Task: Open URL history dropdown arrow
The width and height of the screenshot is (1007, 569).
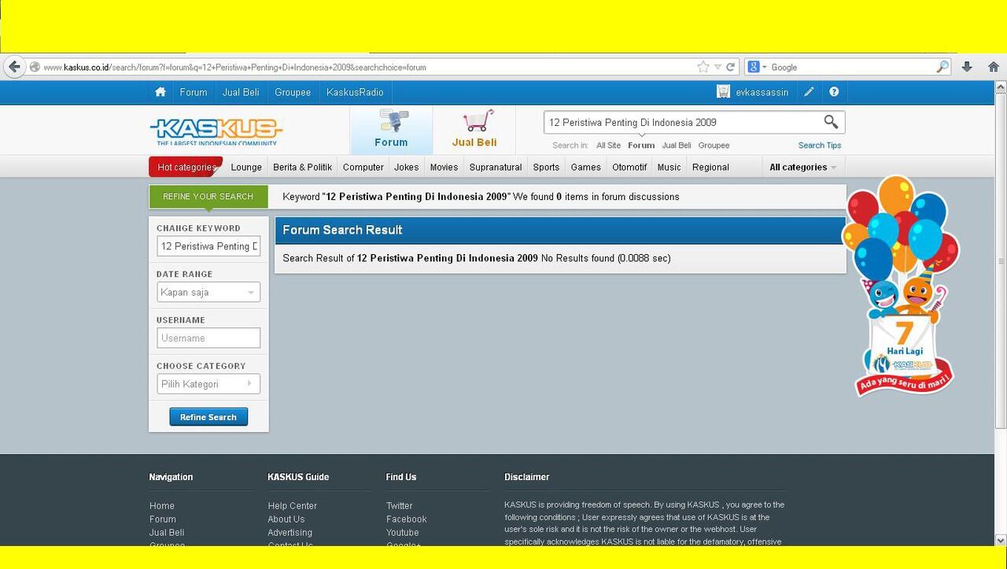Action: click(x=717, y=67)
